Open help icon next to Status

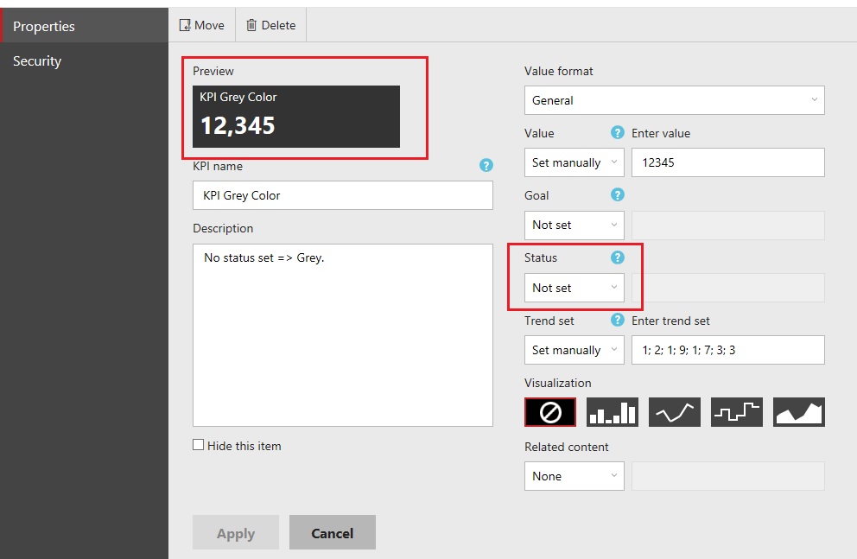tap(617, 257)
